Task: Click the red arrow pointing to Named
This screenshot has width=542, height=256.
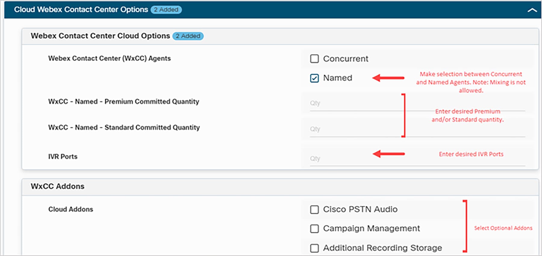Action: click(x=388, y=78)
